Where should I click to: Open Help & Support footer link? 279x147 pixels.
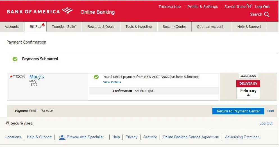coord(39,137)
